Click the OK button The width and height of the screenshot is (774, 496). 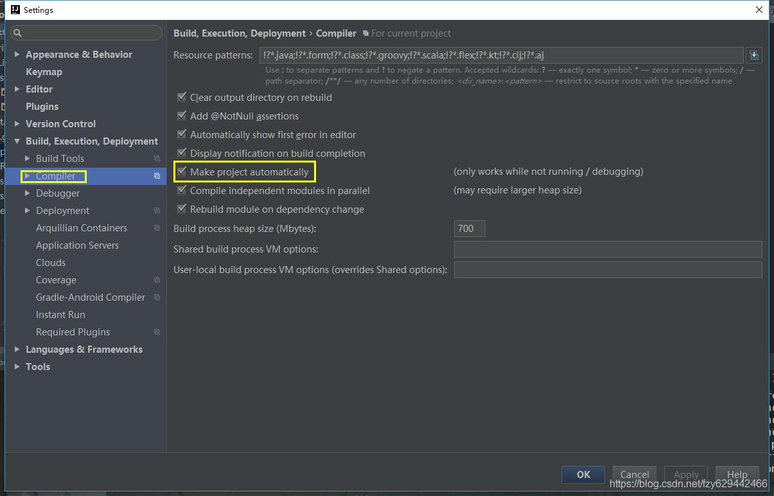coord(583,475)
